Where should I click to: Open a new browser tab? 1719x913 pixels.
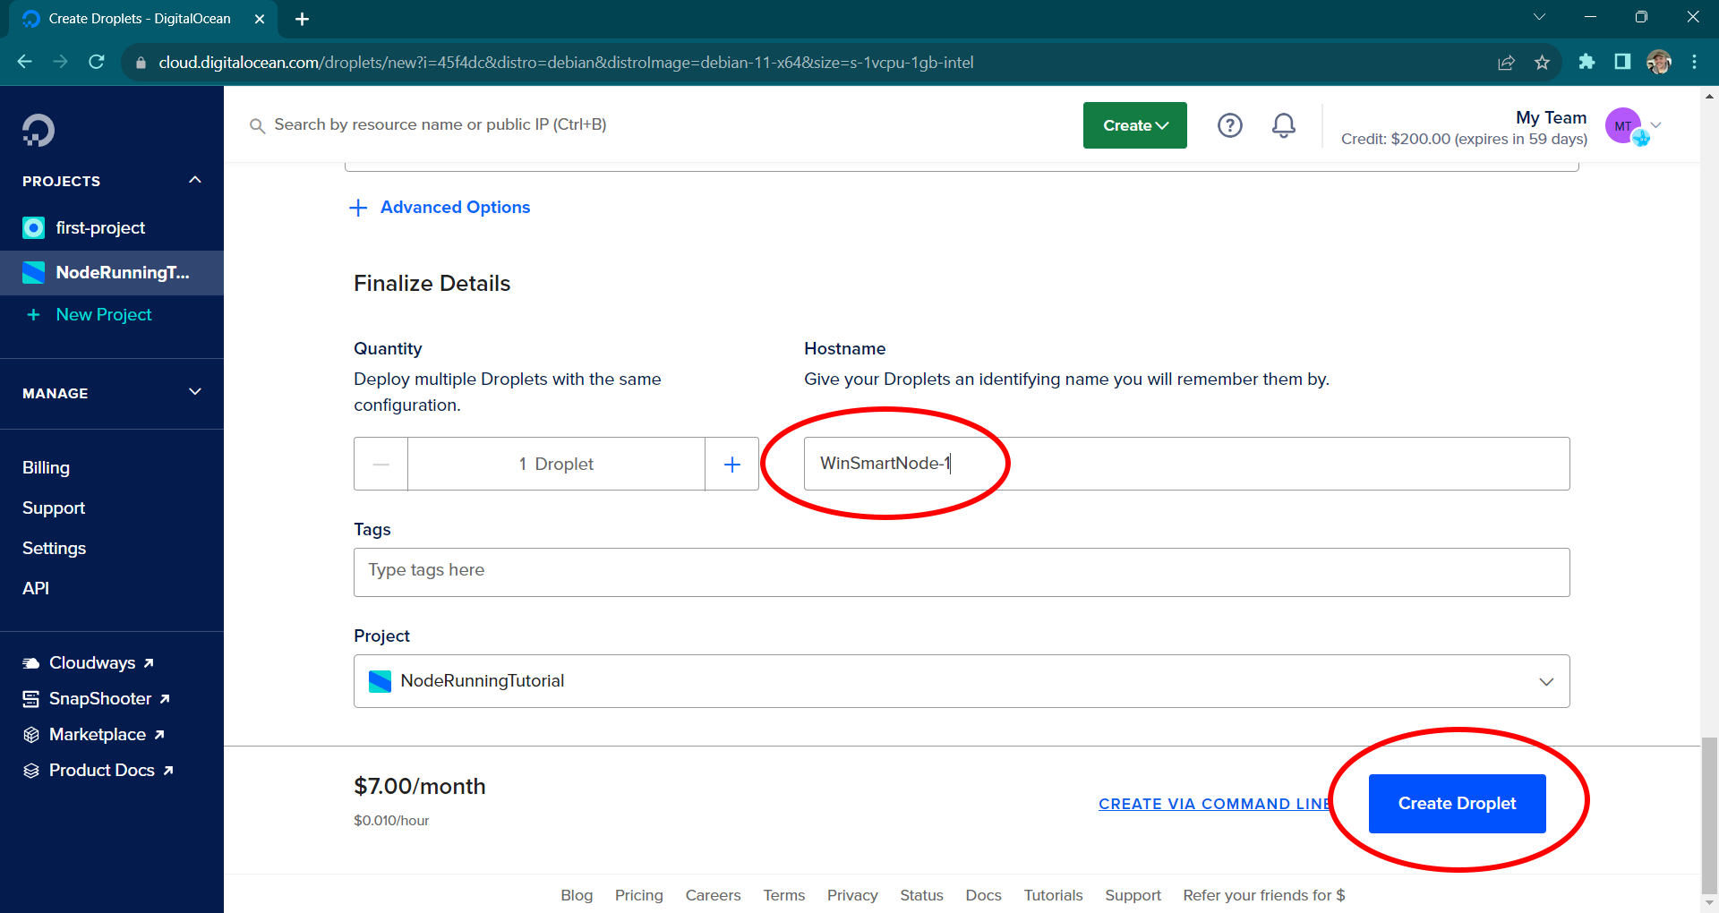point(302,19)
